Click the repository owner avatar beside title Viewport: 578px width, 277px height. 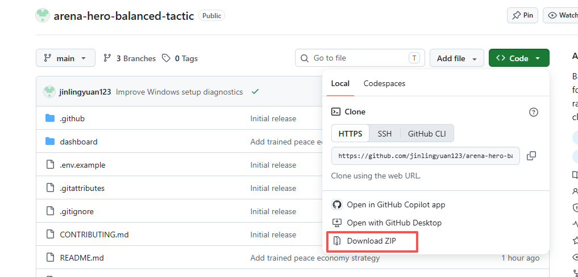click(x=43, y=15)
